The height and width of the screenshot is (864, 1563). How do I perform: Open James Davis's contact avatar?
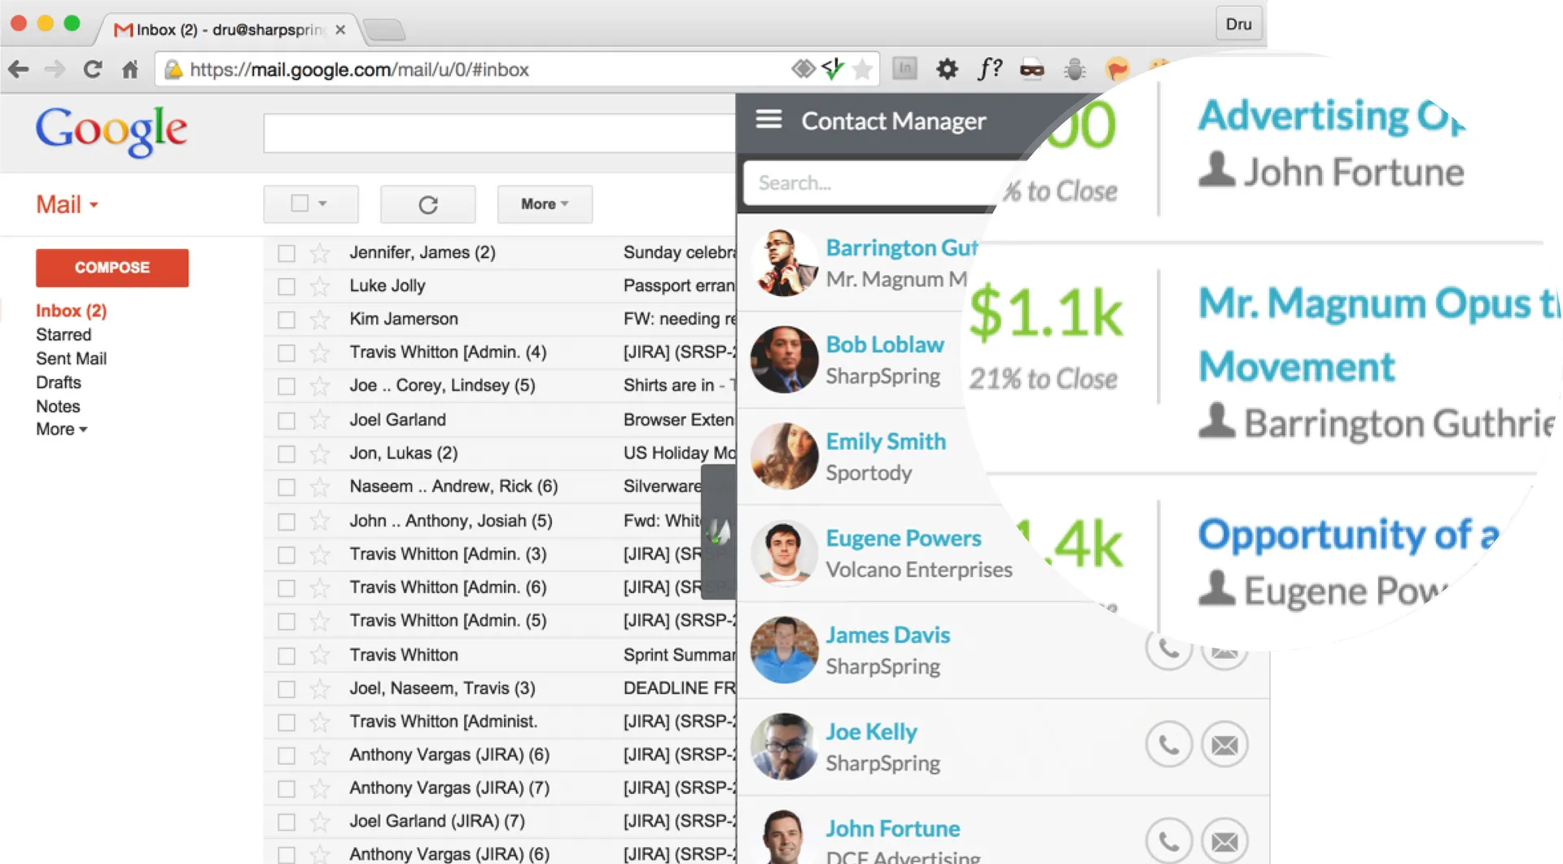784,650
